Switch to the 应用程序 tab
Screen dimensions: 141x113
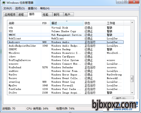10,15
